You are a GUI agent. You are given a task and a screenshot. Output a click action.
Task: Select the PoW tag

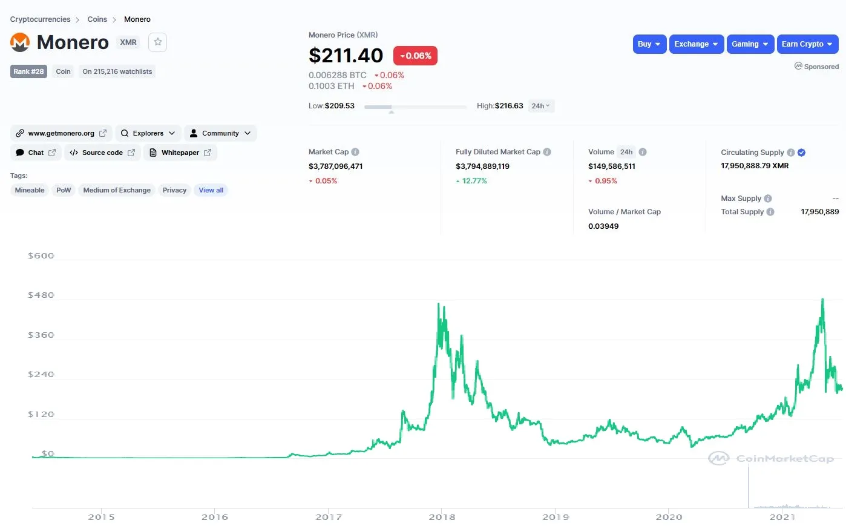tap(64, 190)
